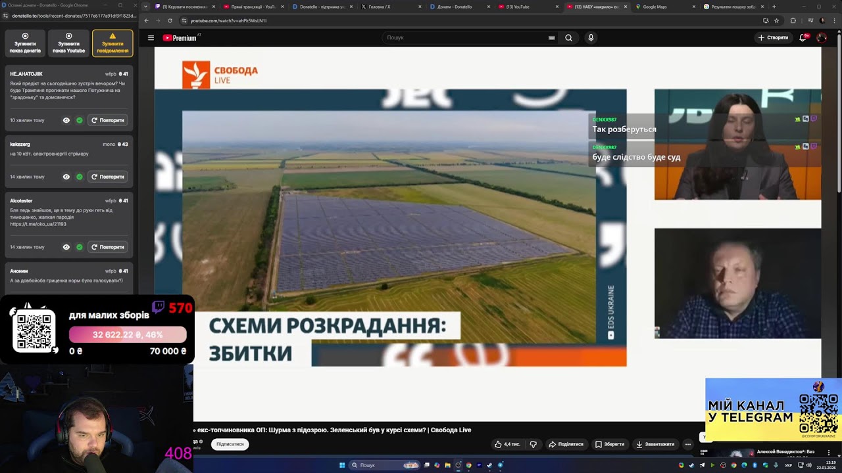Screen dimensions: 842x473
Task: Click 'Зупинити показ Youtube' button
Action: (x=68, y=43)
